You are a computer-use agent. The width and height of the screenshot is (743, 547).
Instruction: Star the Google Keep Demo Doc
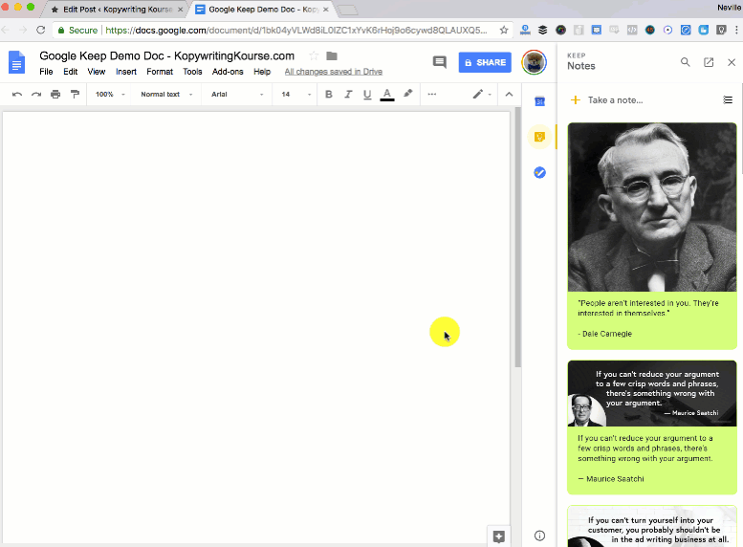coord(314,55)
